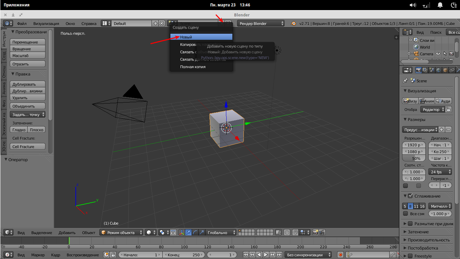This screenshot has width=460, height=259.
Task: Click the Объединить button
Action: pos(28,106)
